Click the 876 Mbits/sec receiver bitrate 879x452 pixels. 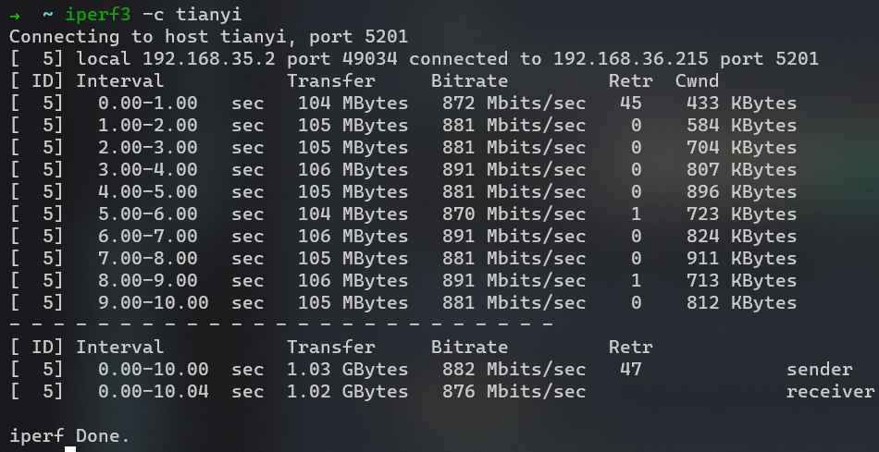tap(514, 392)
